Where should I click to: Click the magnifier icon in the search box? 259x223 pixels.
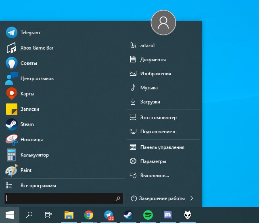tap(118, 198)
